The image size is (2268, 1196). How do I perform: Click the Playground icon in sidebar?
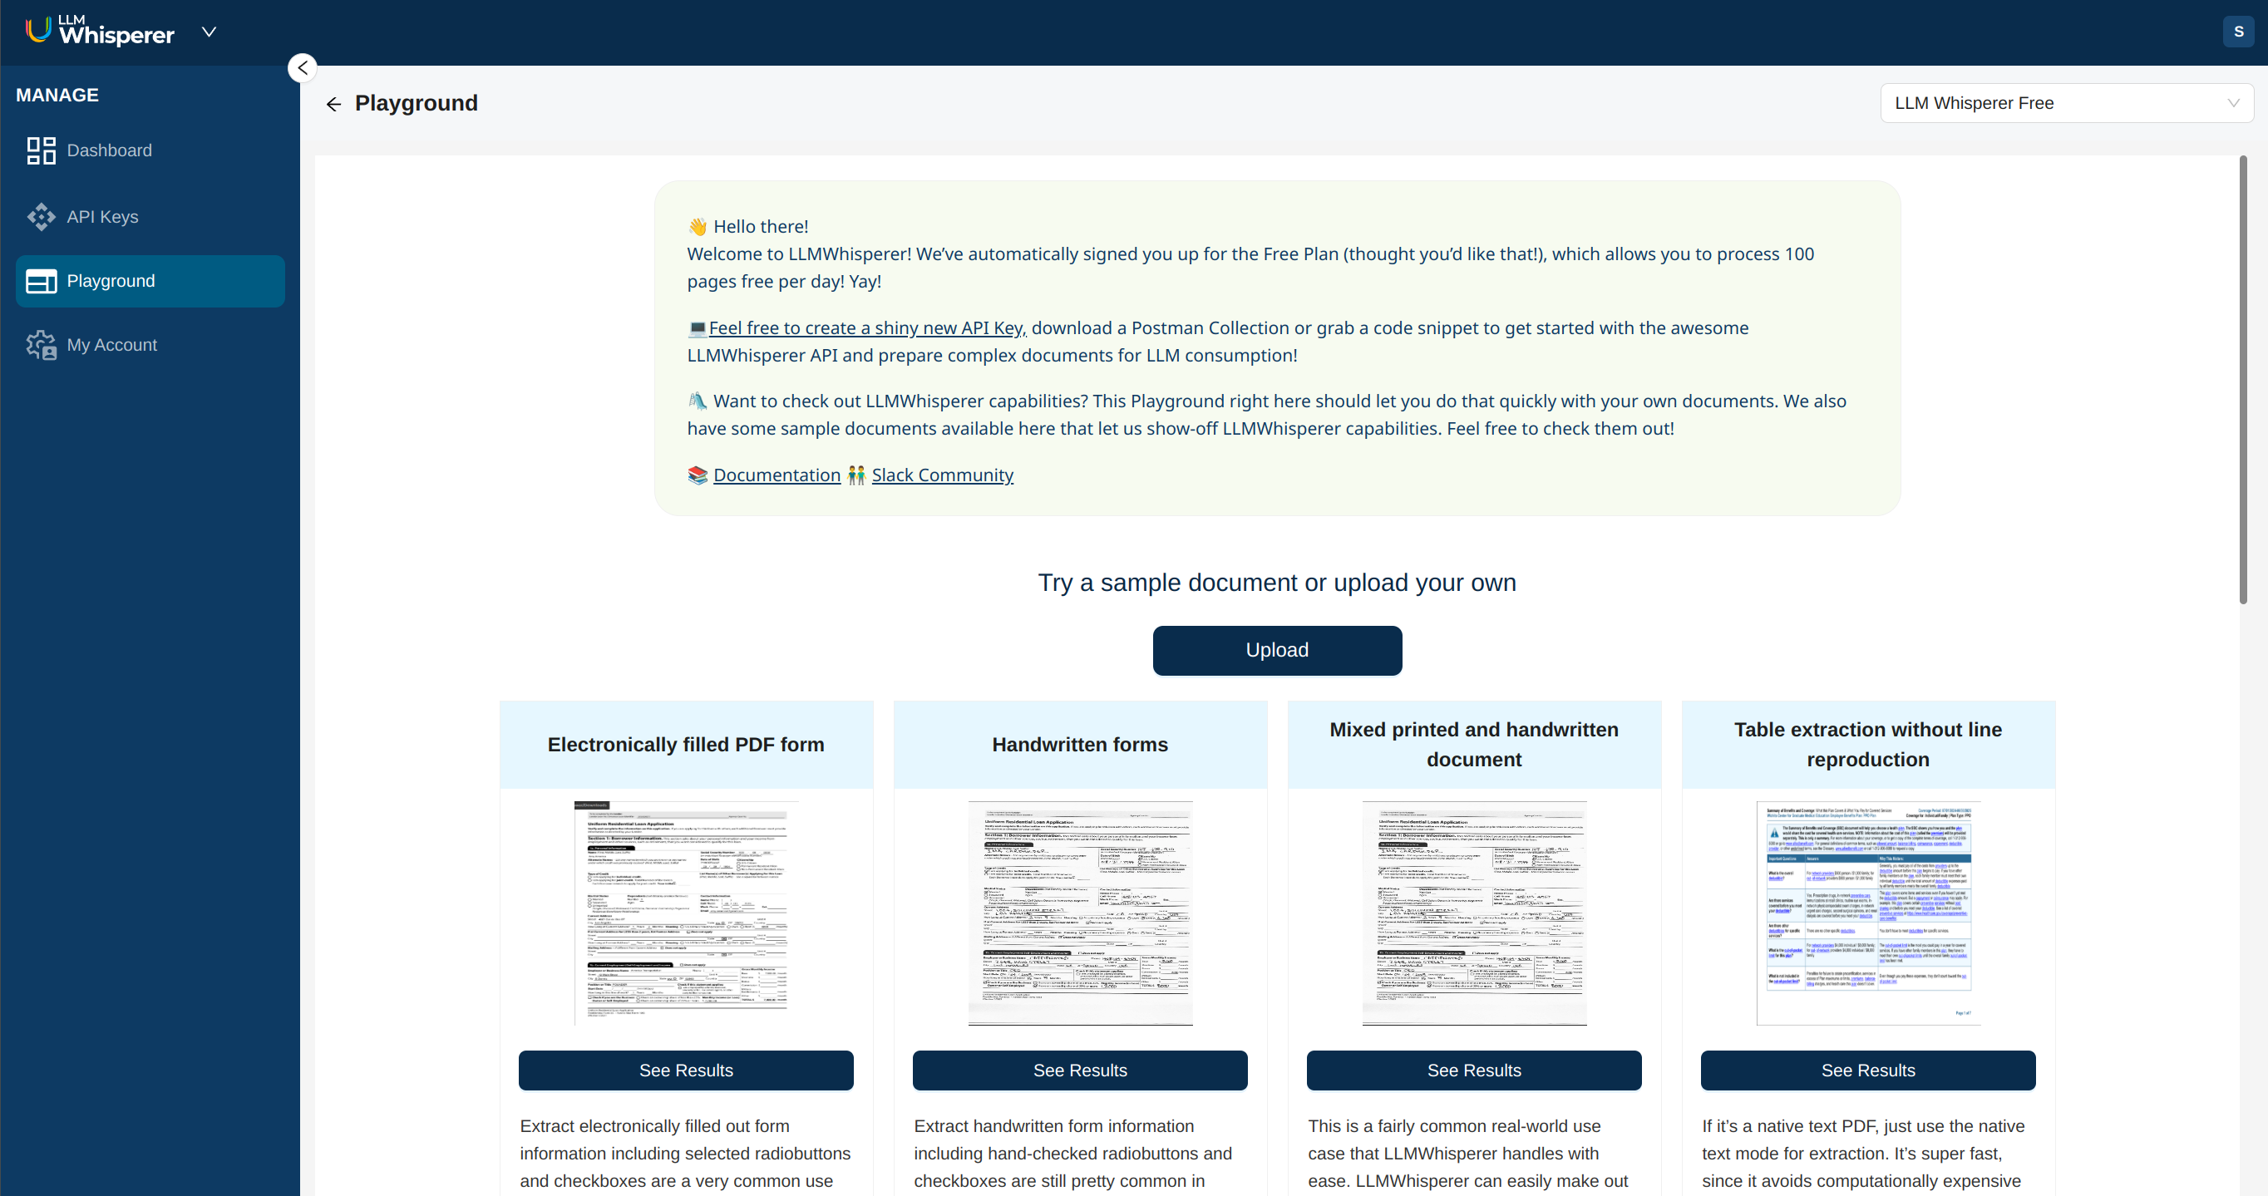pyautogui.click(x=42, y=282)
